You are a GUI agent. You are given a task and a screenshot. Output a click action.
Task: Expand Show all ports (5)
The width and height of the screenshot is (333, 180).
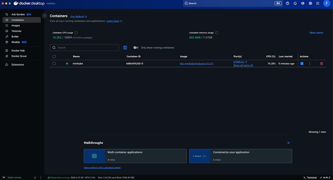(243, 65)
